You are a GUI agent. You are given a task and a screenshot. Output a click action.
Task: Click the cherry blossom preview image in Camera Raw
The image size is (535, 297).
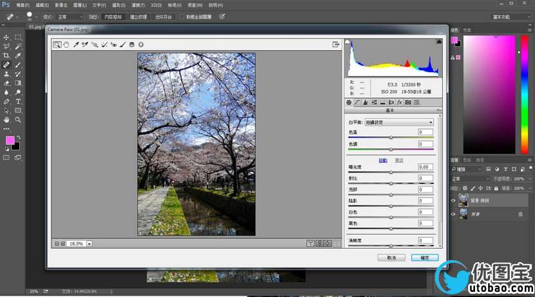pyautogui.click(x=197, y=144)
